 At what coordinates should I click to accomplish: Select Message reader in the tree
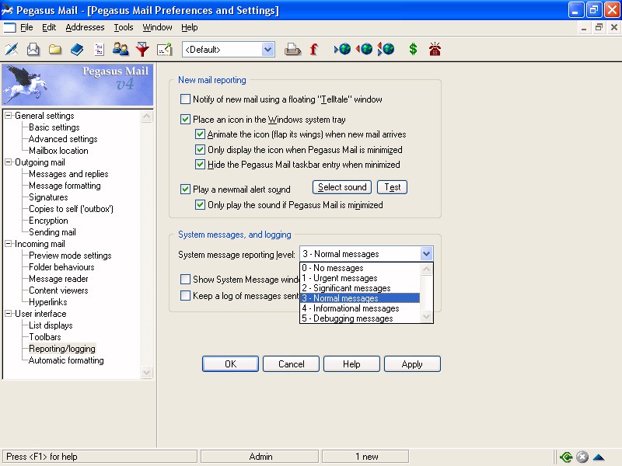click(59, 279)
